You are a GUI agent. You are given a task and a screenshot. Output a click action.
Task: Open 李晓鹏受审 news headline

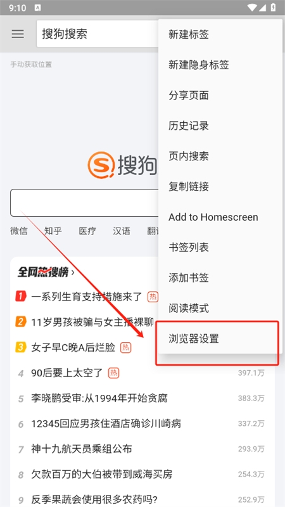coord(99,398)
